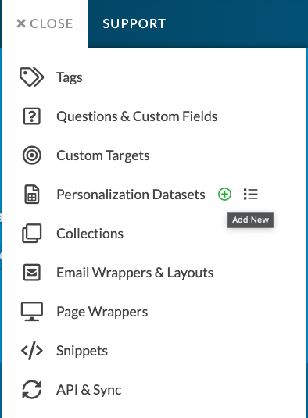Open Questions & Custom Fields
This screenshot has height=418, width=308.
[x=137, y=116]
